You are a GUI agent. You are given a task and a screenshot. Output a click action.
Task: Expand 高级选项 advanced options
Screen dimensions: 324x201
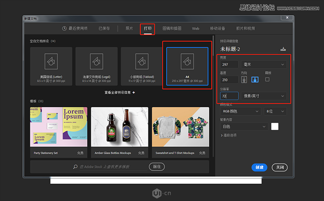tap(229, 135)
